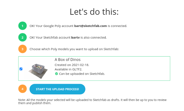
Task: Click the Created on 2021-02-18 text
Action: coord(72,65)
